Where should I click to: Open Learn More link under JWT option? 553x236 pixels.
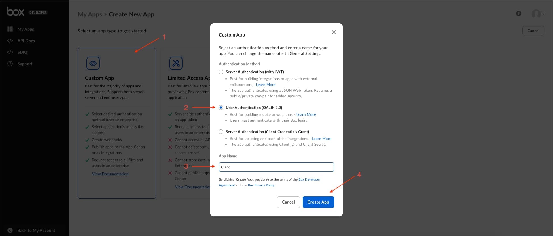click(266, 85)
